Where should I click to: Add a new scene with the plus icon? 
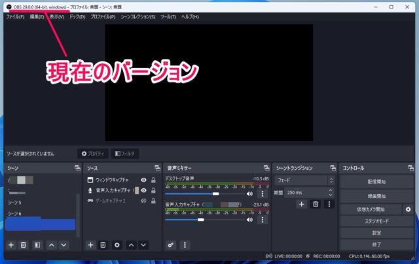point(11,244)
